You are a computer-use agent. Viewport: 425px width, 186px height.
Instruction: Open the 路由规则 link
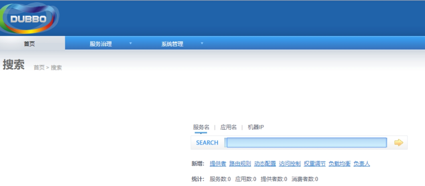(240, 163)
